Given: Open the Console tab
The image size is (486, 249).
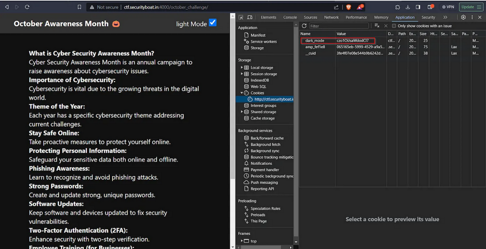Looking at the screenshot, I should [x=290, y=17].
